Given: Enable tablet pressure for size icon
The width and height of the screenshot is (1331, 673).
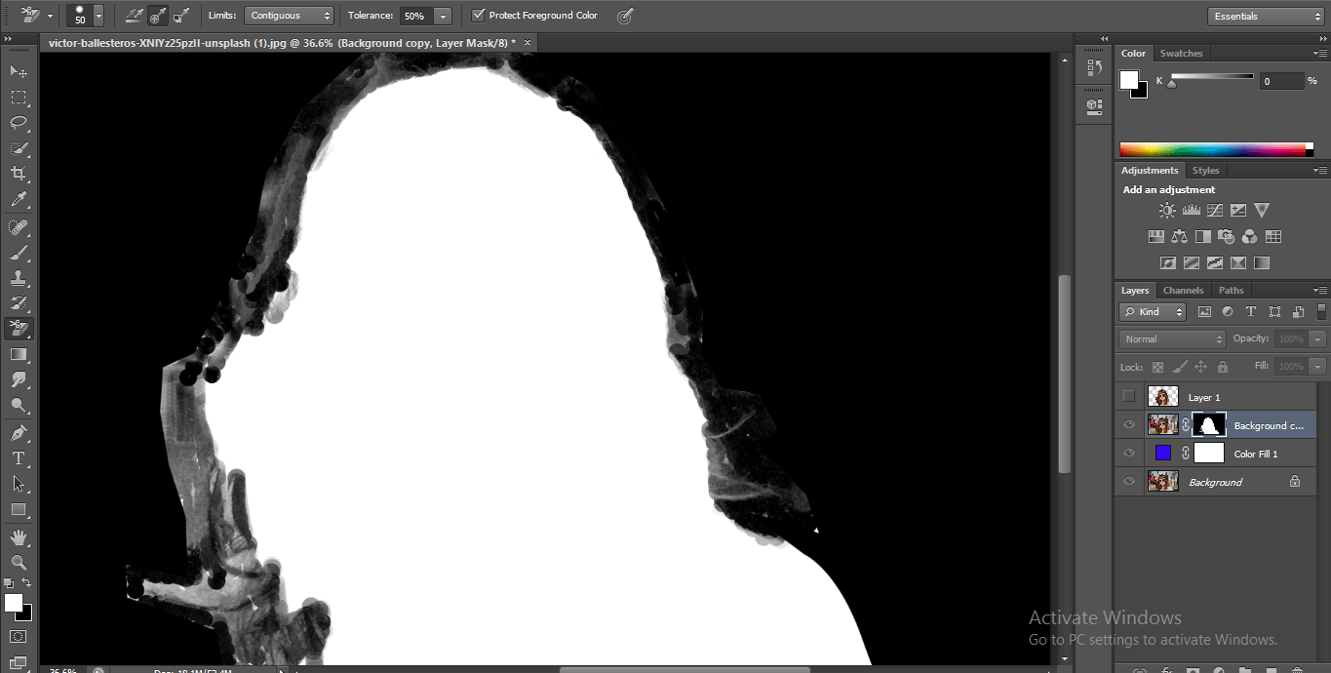Looking at the screenshot, I should [625, 16].
